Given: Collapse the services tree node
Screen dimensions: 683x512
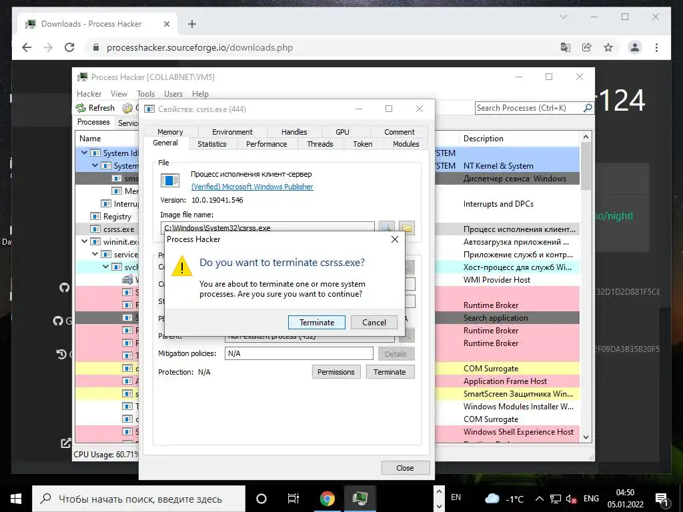Looking at the screenshot, I should point(95,254).
